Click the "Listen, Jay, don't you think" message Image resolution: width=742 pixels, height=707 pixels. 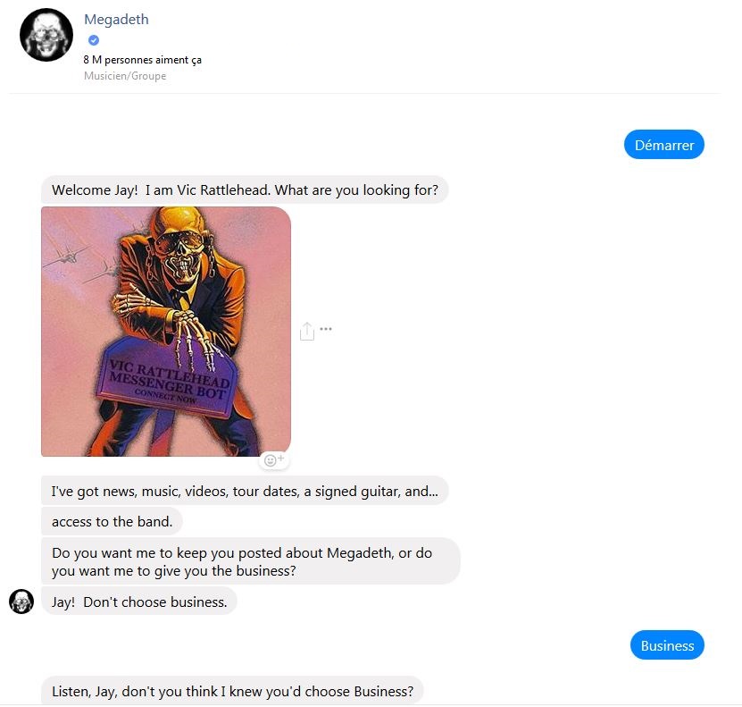click(x=232, y=691)
